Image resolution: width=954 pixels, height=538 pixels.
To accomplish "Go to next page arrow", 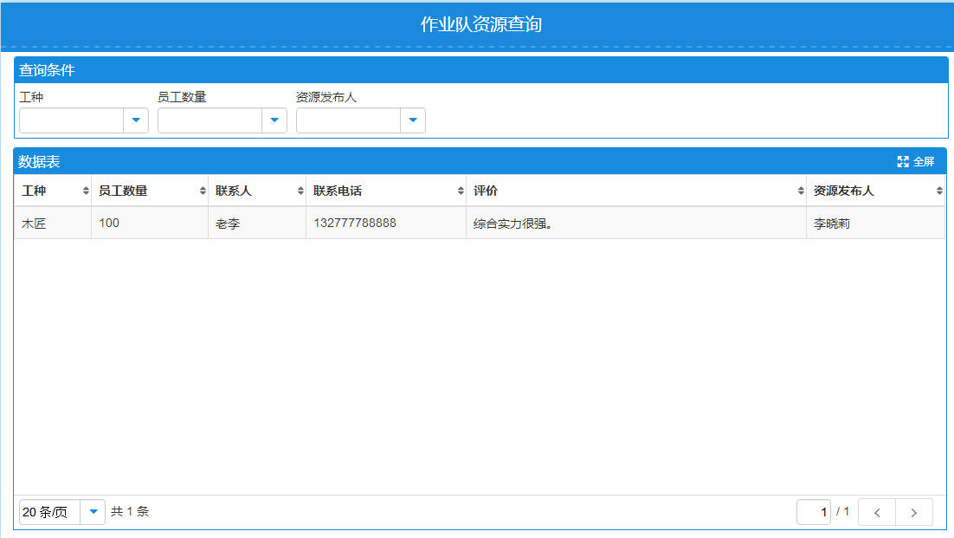I will [914, 512].
